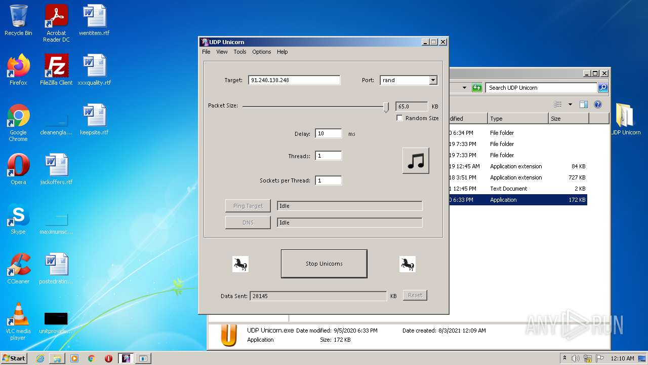Click the taskbar clock 12:10 AM

[x=622, y=358]
